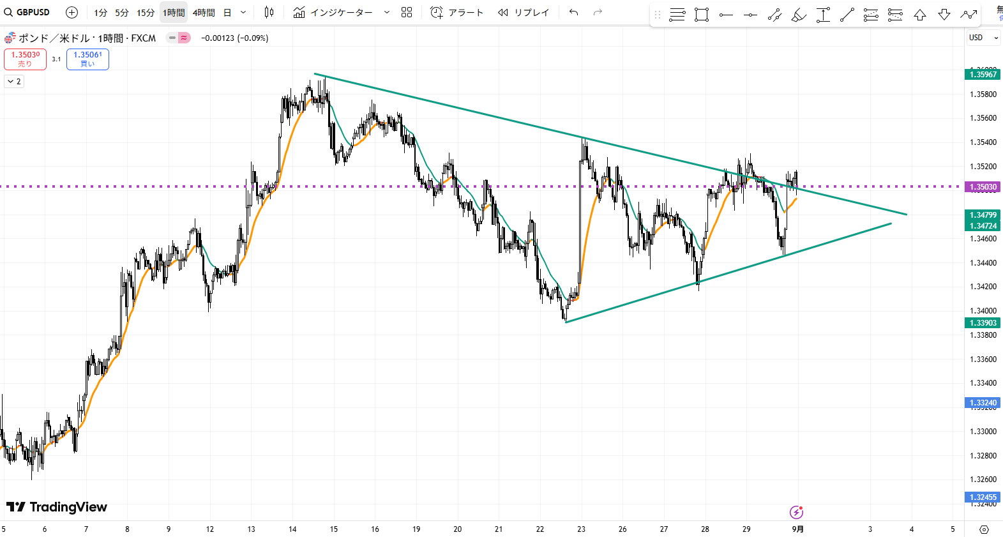Viewport: 1003px width, 537px height.
Task: Select the Fib retracement lines tool
Action: pyautogui.click(x=677, y=15)
